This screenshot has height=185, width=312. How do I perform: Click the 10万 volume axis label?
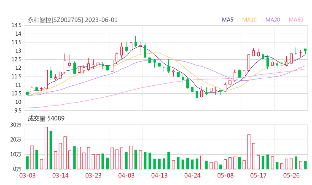tap(16, 154)
